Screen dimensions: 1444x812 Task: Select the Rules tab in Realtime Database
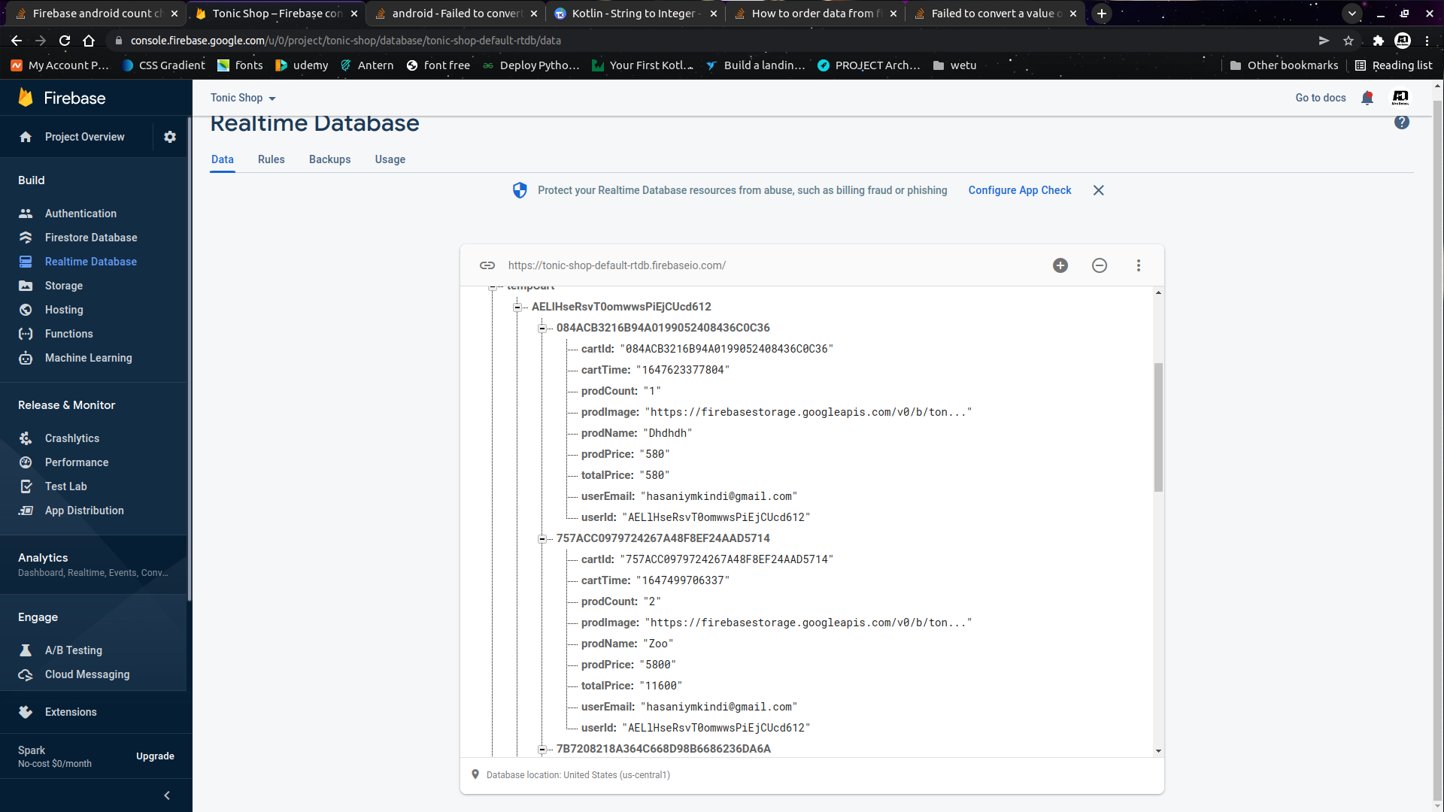272,159
